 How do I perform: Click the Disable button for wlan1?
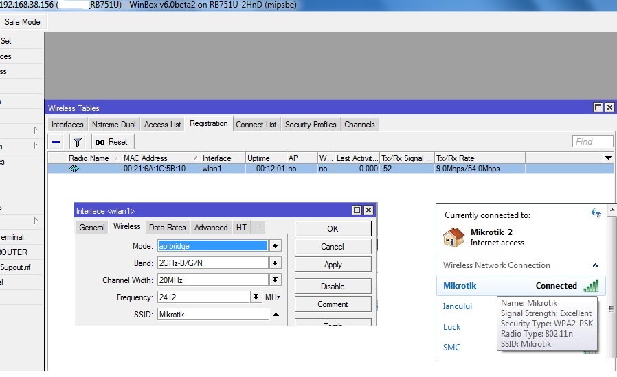tap(333, 287)
